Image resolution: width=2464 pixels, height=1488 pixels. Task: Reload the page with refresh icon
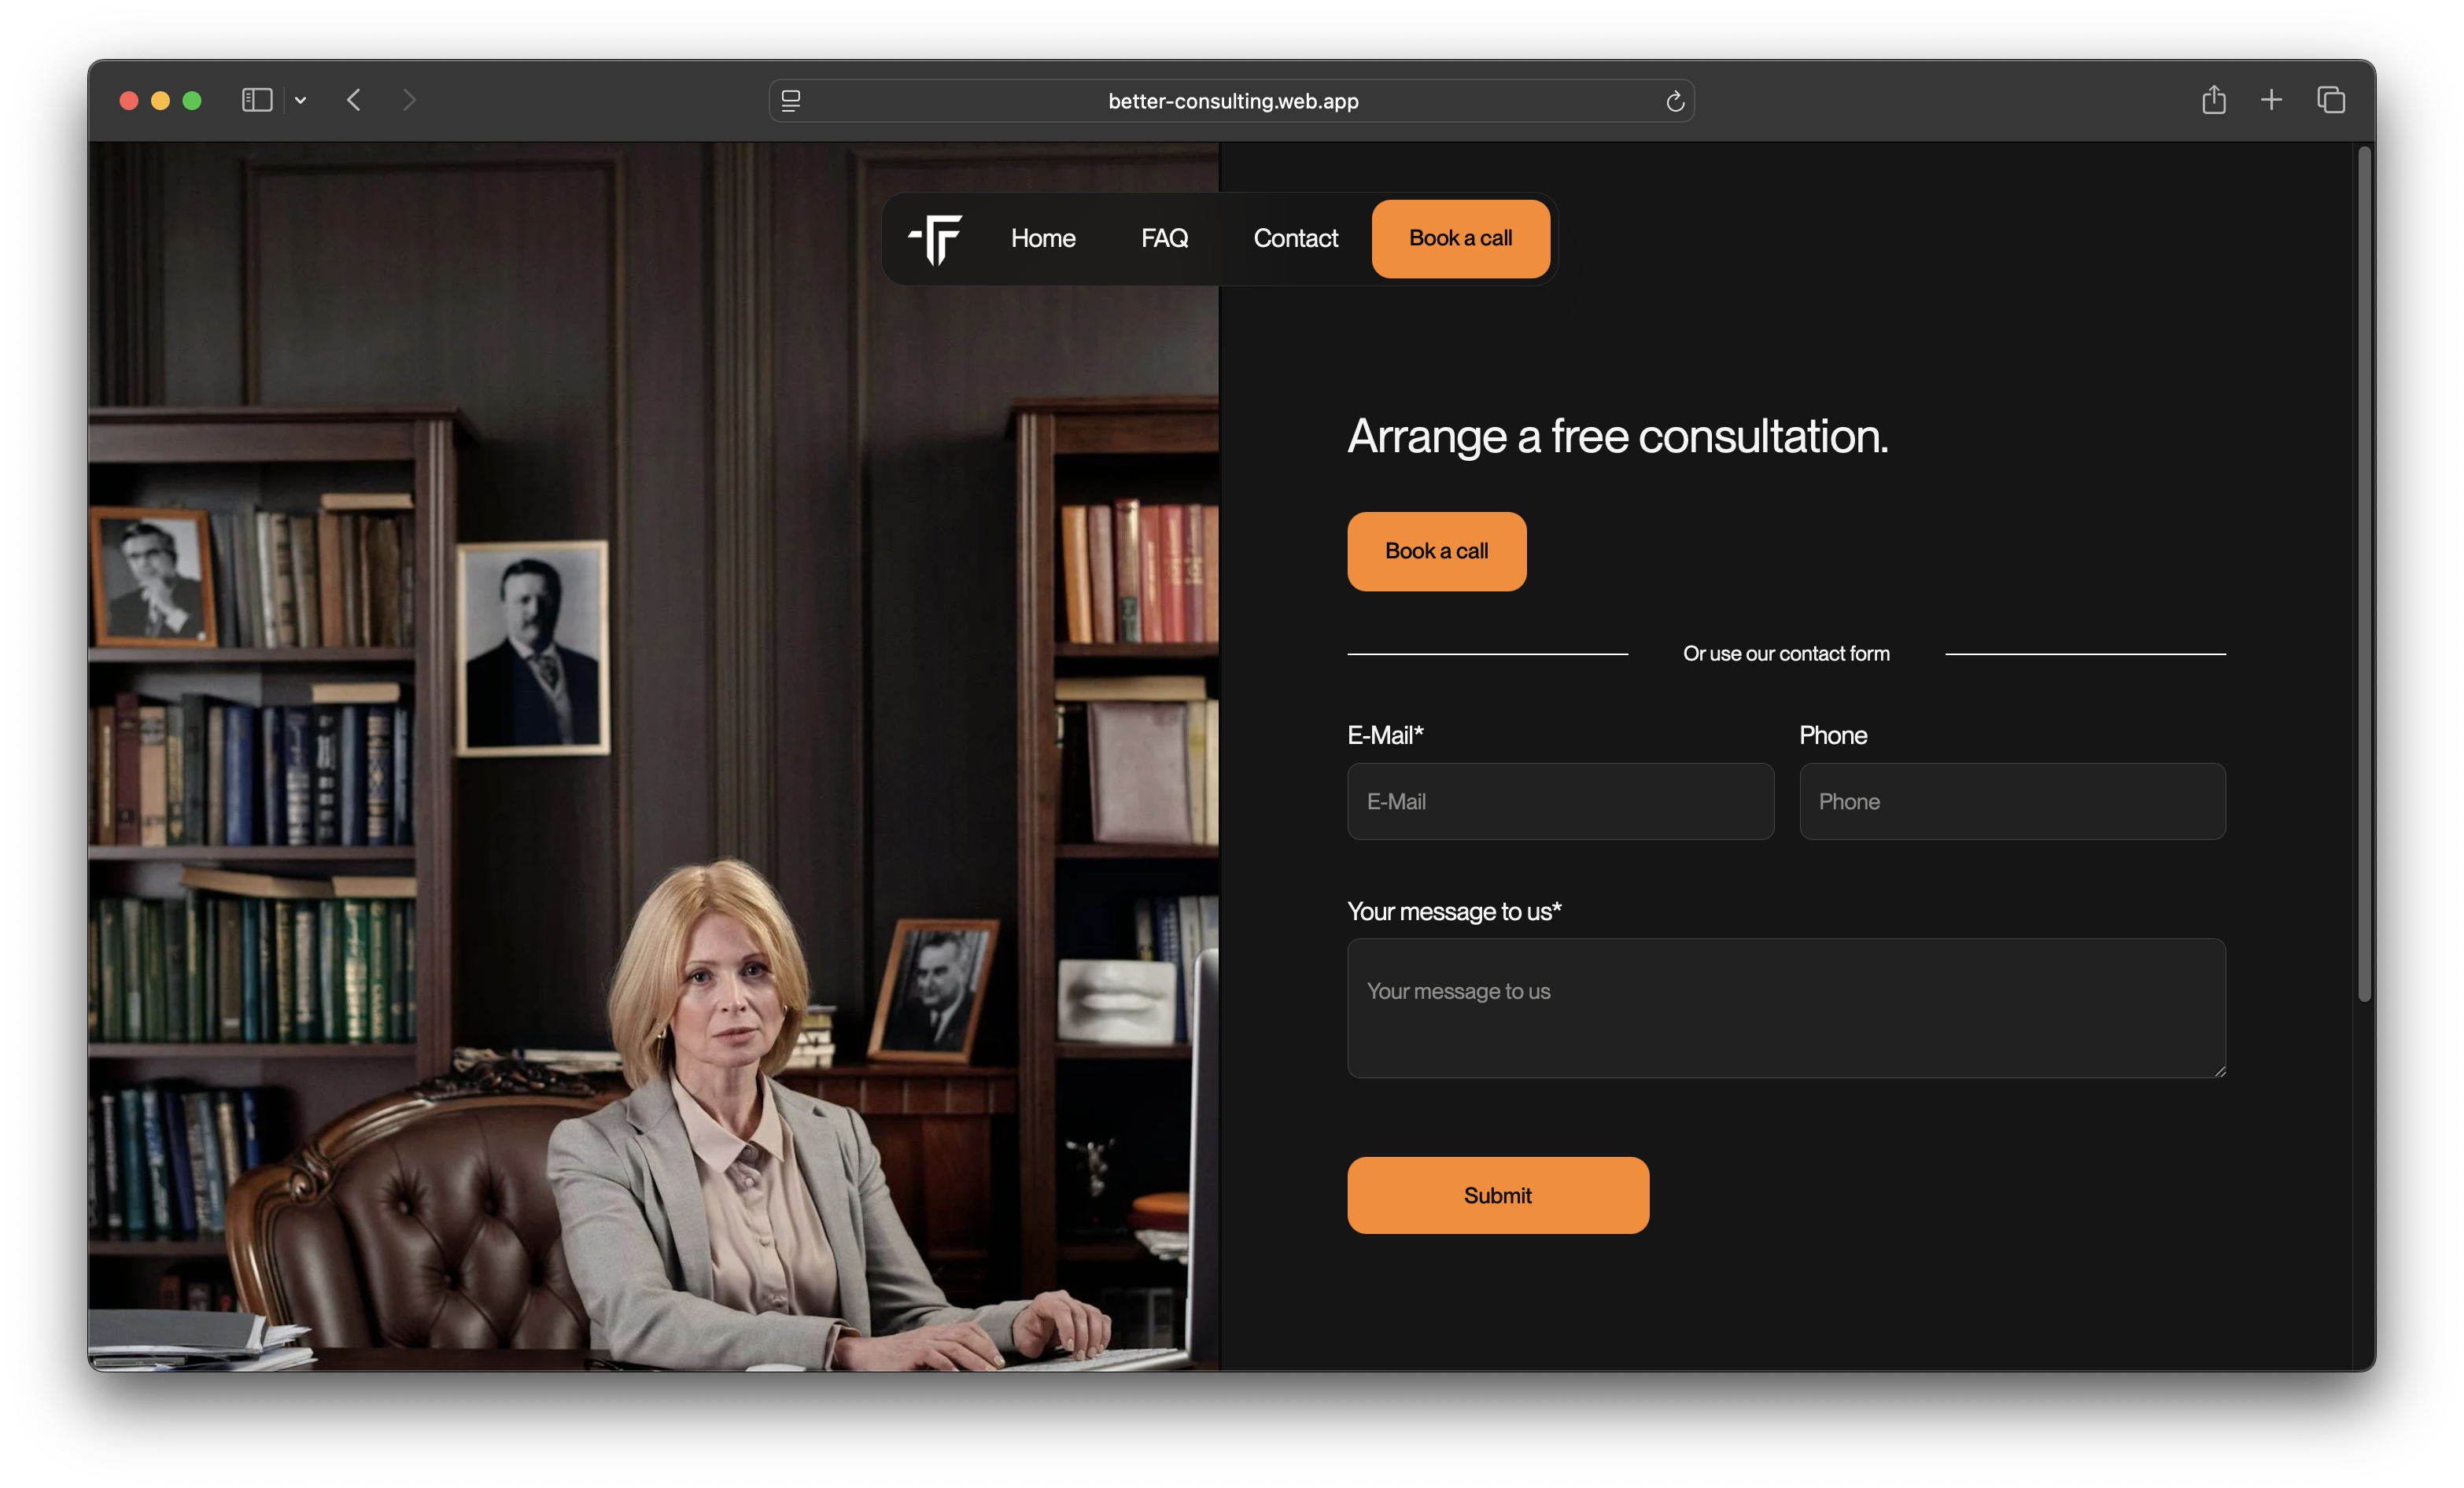1675,101
